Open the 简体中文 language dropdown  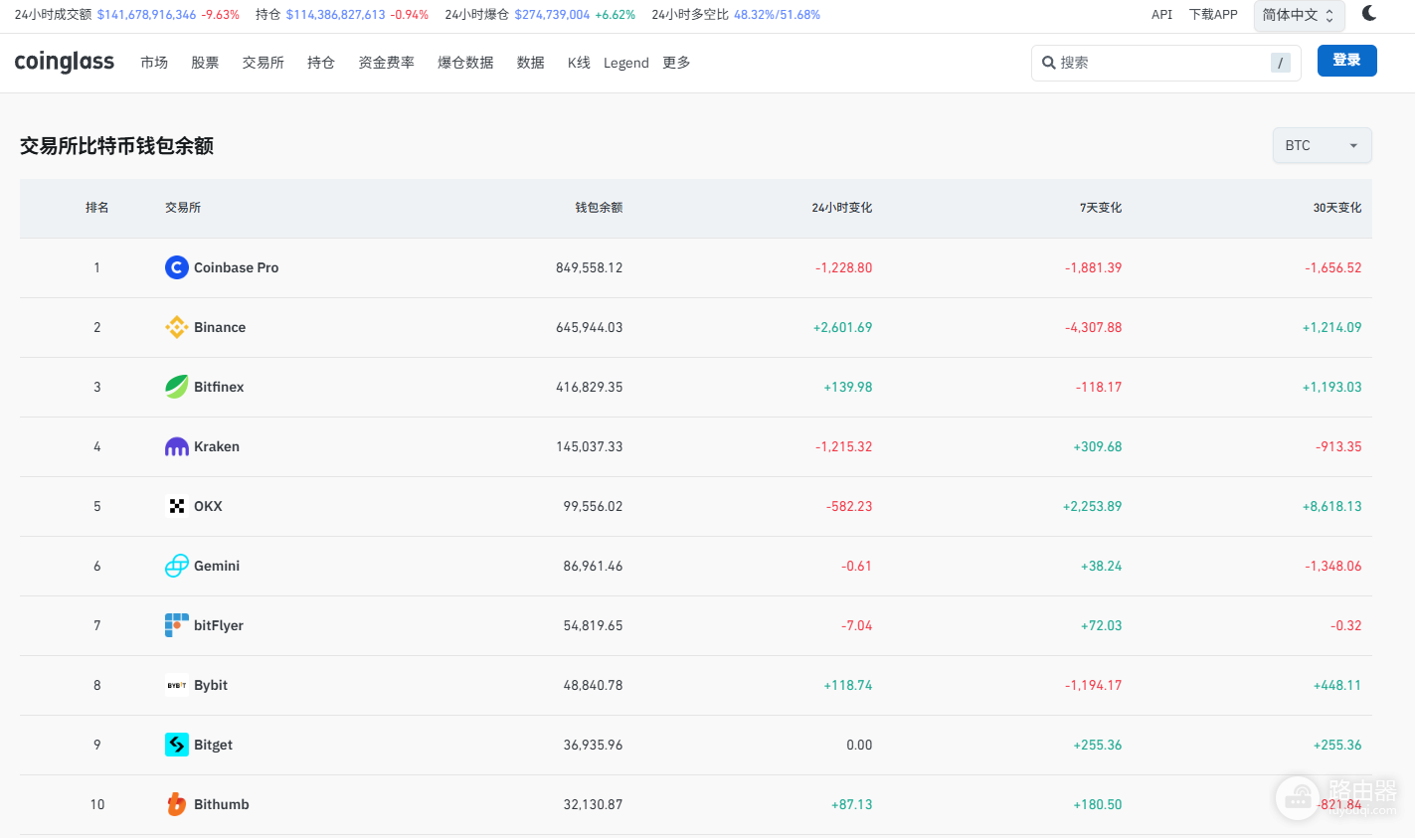(1299, 15)
